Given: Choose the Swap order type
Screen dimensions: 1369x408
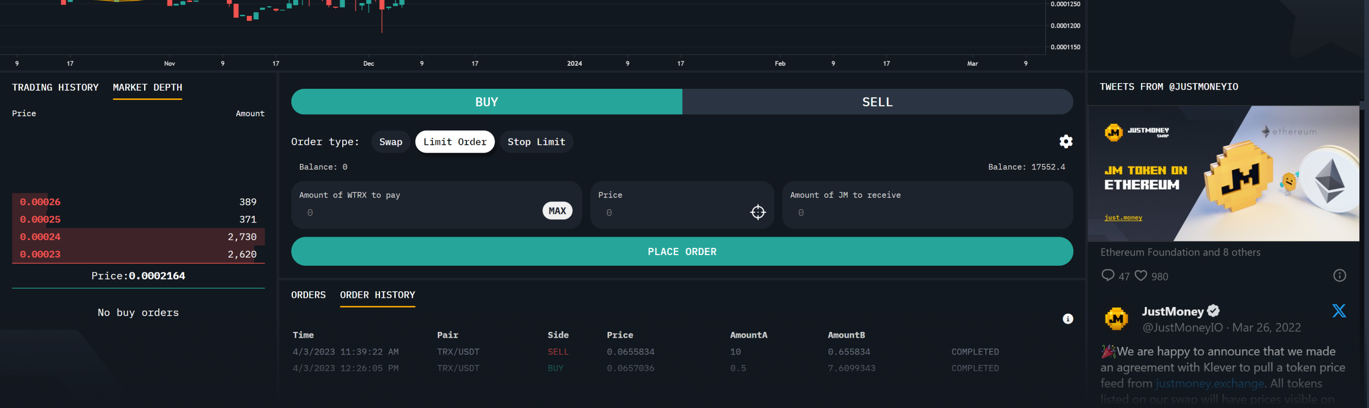Looking at the screenshot, I should (391, 142).
